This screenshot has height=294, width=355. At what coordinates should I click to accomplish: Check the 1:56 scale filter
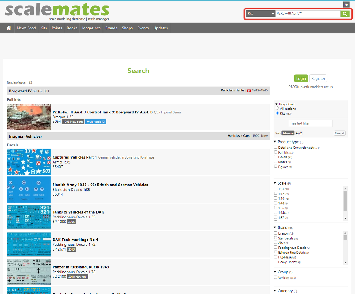pyautogui.click(x=276, y=208)
